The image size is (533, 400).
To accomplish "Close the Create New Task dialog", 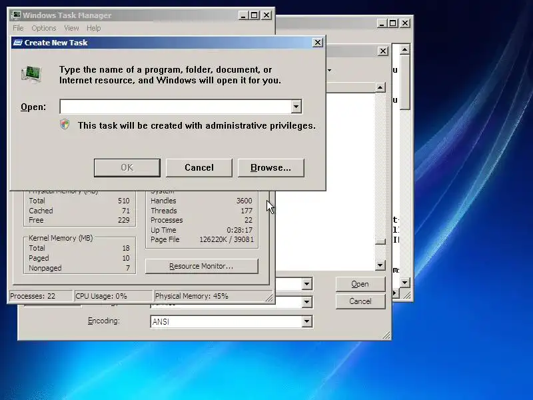I will point(318,43).
